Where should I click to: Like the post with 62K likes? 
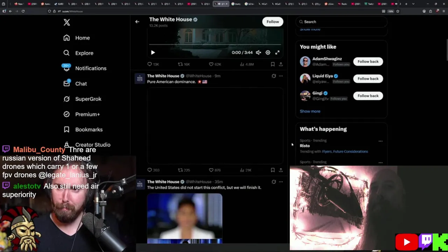pyautogui.click(x=215, y=64)
